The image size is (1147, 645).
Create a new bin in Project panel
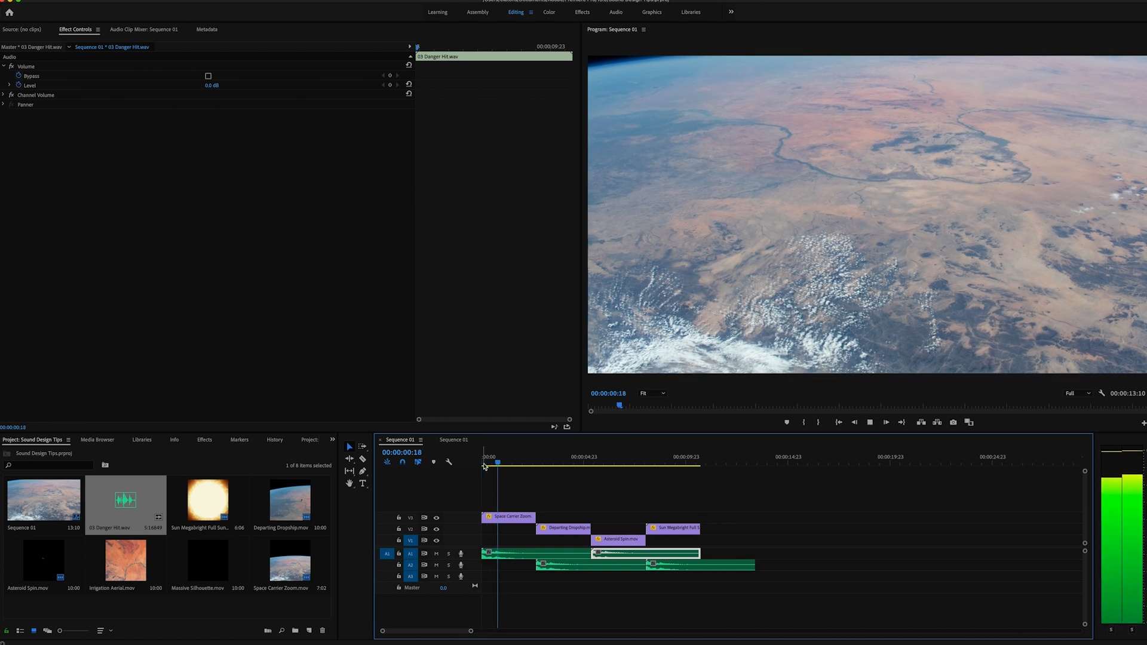(295, 631)
